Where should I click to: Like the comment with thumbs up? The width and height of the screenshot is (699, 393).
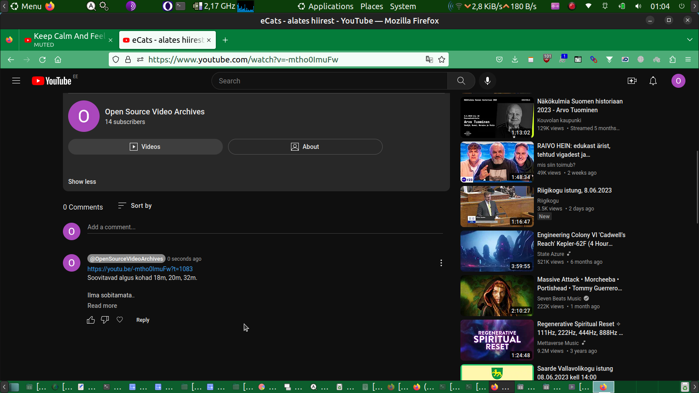click(91, 320)
